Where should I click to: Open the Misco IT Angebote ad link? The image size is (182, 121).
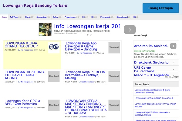151,75
